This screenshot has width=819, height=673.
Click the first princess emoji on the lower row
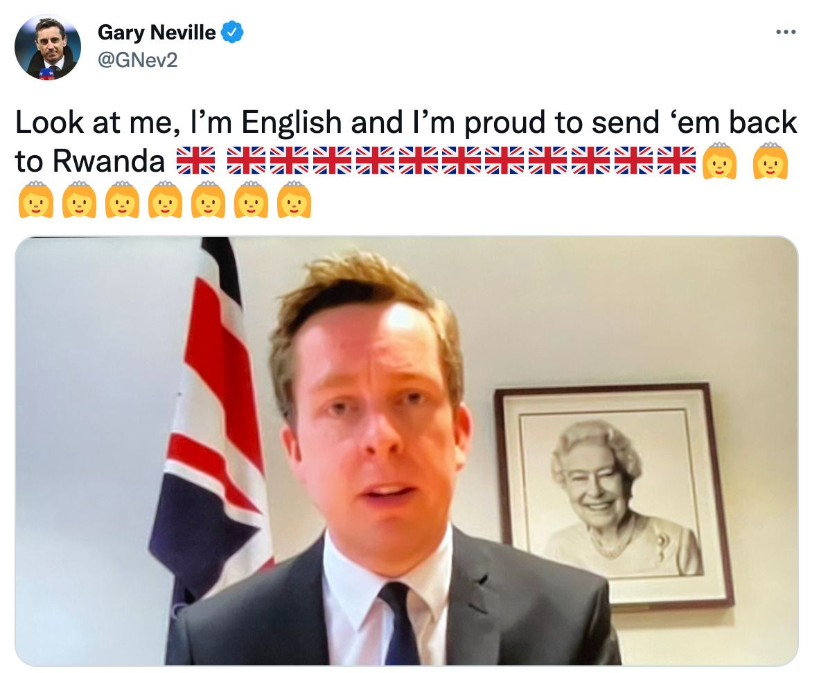(36, 199)
